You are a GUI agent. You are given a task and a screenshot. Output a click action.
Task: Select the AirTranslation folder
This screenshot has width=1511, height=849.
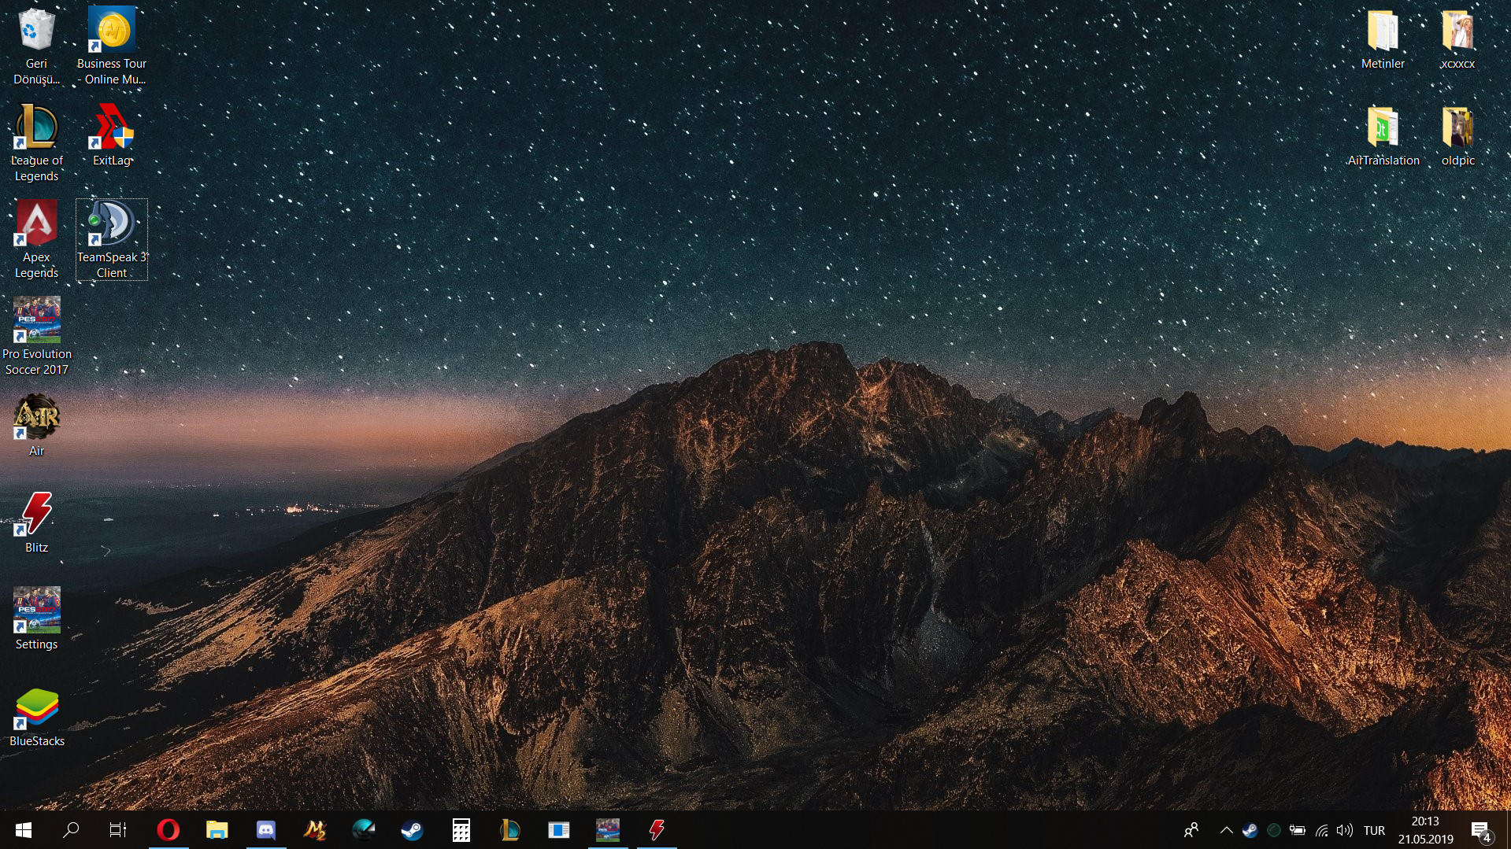click(1383, 136)
